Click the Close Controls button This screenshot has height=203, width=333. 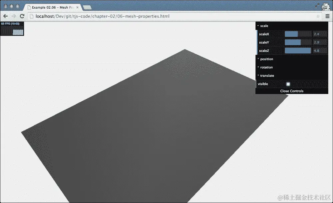coord(292,91)
